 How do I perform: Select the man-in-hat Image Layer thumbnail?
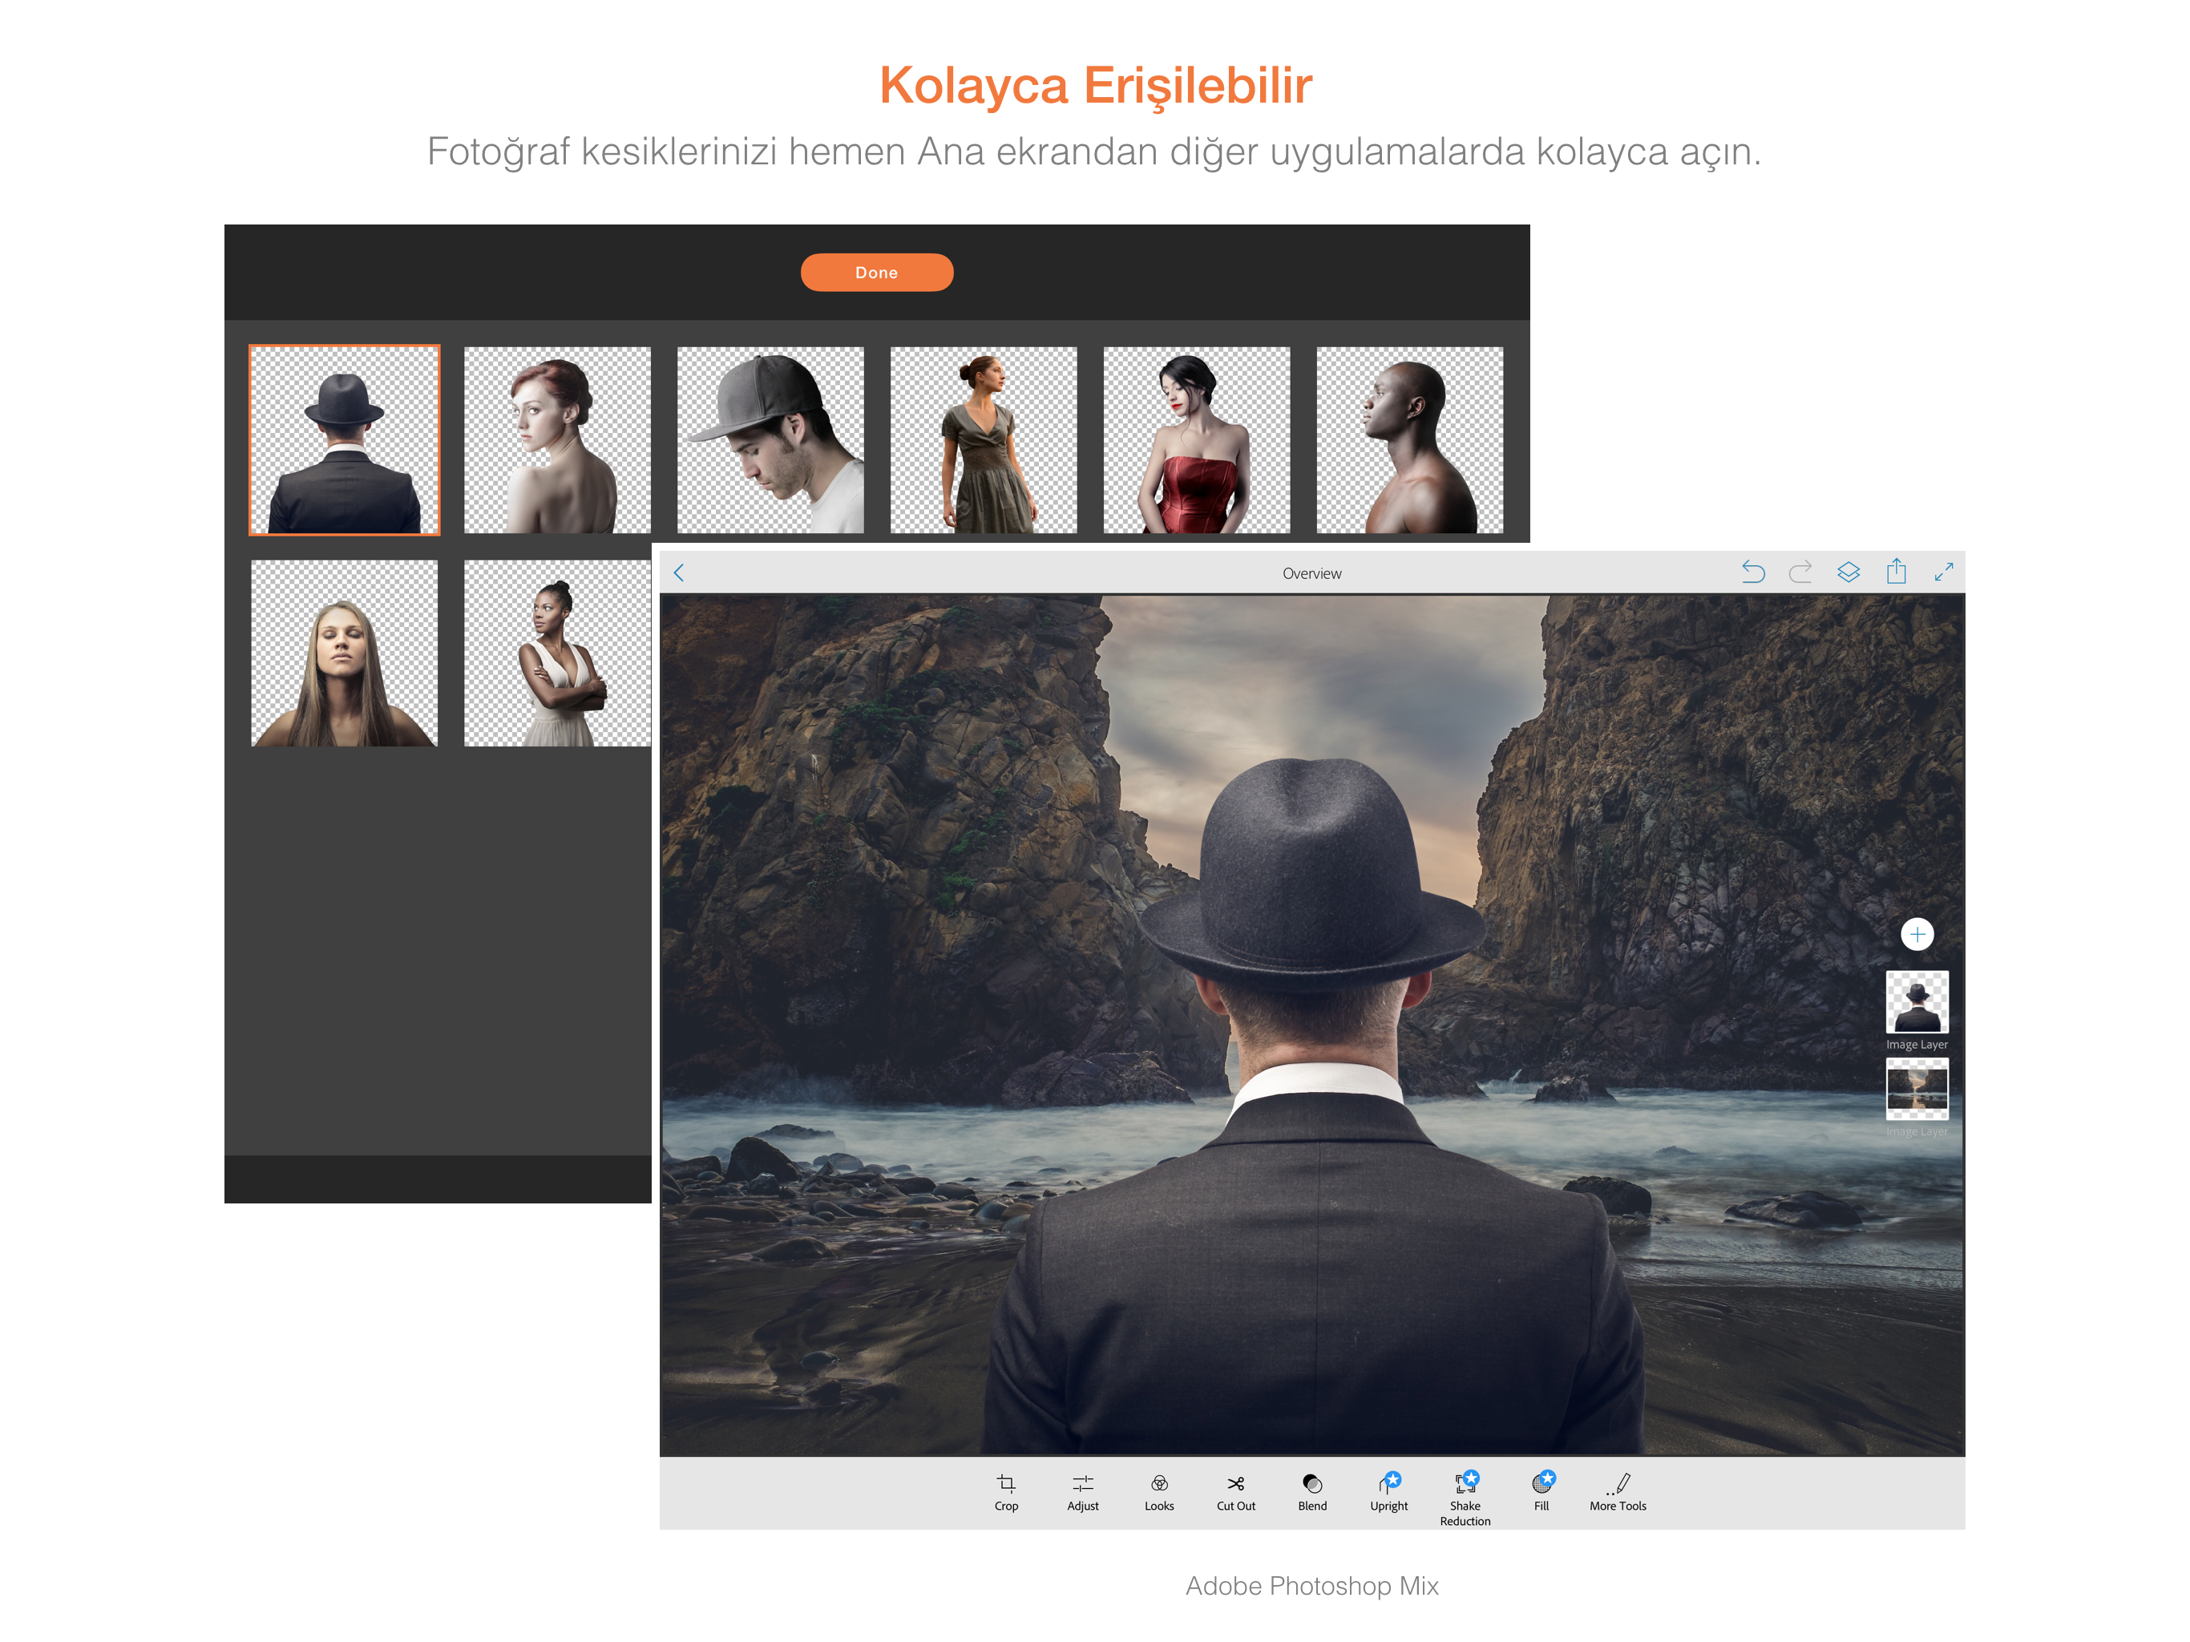pyautogui.click(x=1917, y=1002)
